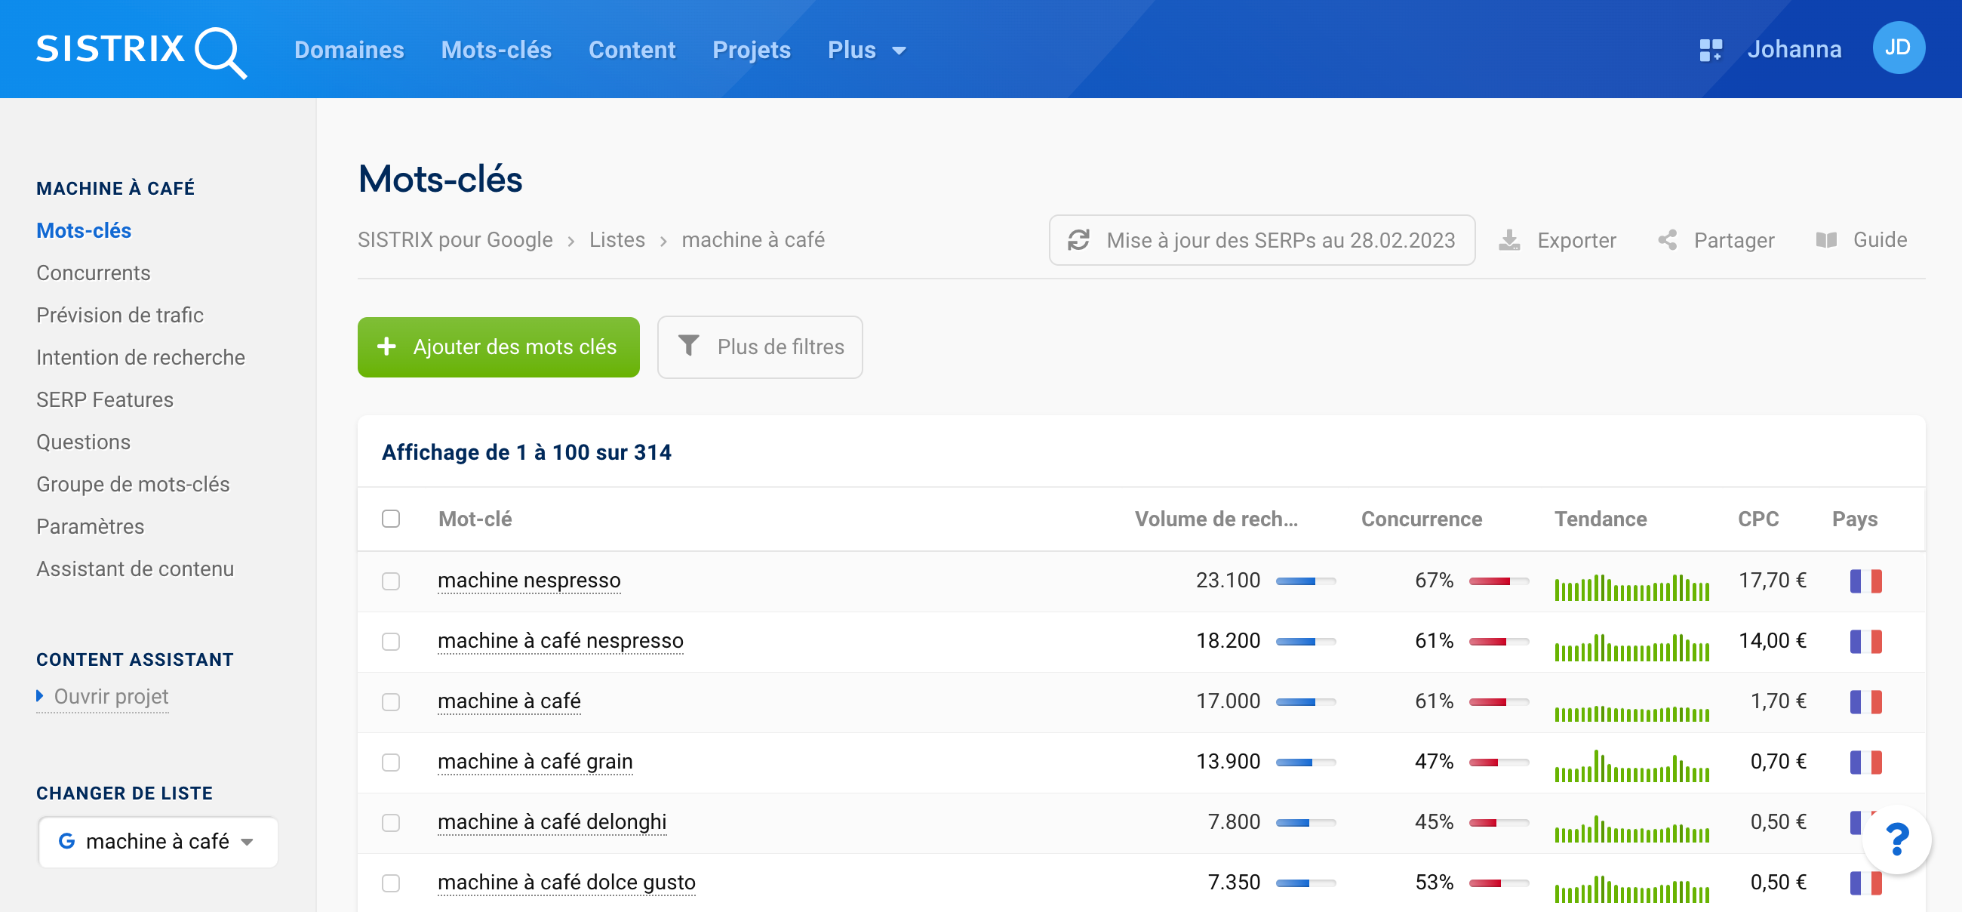Click SISTRIX pour Google breadcrumb
The height and width of the screenshot is (912, 1962).
click(455, 240)
